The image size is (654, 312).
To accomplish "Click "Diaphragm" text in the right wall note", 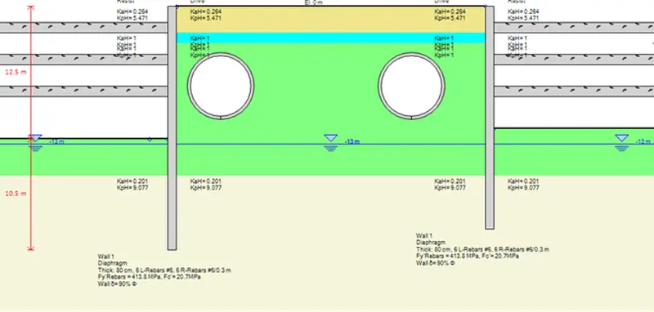I will click(431, 243).
